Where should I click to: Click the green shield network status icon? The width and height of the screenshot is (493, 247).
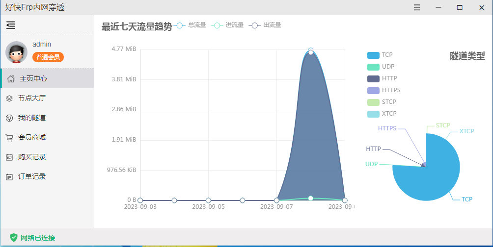tap(14, 238)
